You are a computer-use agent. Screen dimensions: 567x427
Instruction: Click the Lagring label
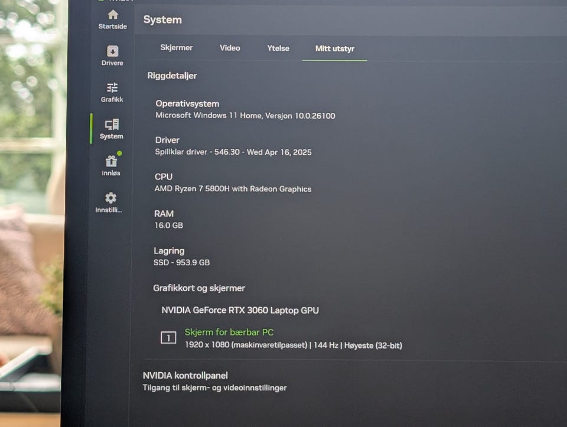(169, 250)
